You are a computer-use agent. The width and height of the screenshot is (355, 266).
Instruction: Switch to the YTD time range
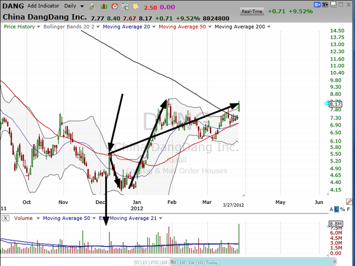pos(154,262)
